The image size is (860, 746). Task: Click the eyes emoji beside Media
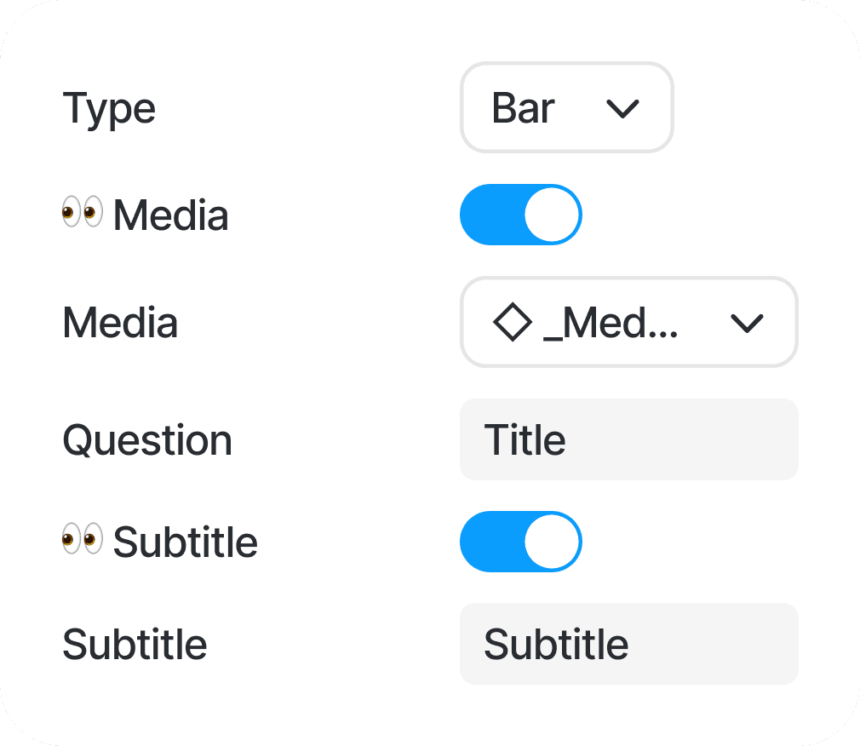pyautogui.click(x=83, y=212)
